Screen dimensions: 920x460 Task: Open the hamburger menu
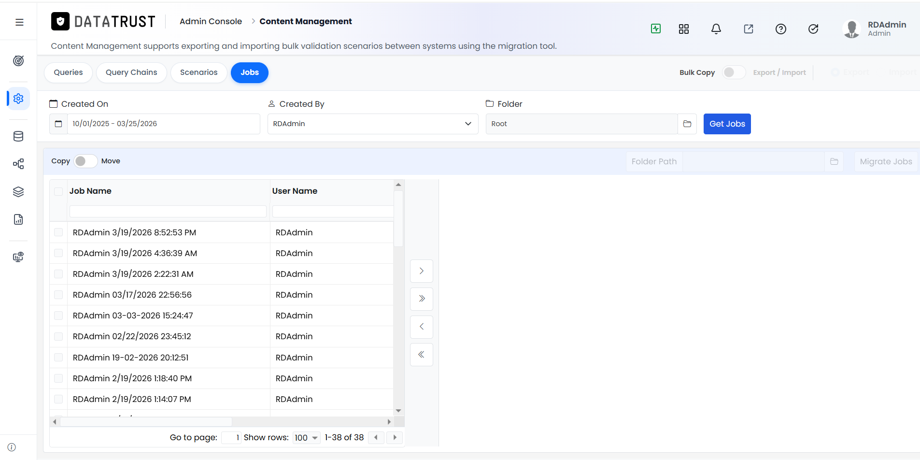click(19, 22)
